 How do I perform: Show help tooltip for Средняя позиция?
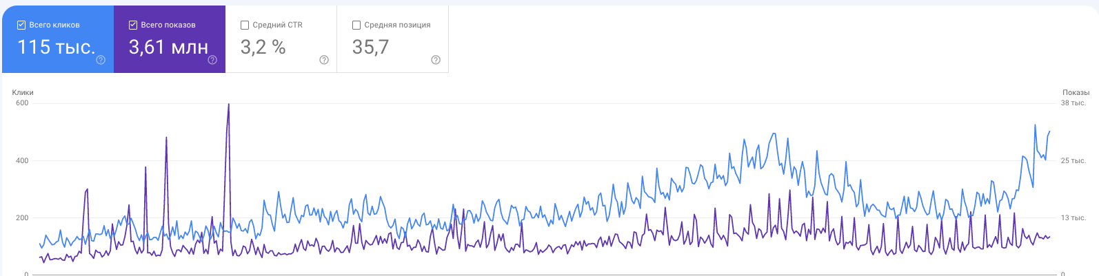pyautogui.click(x=436, y=60)
